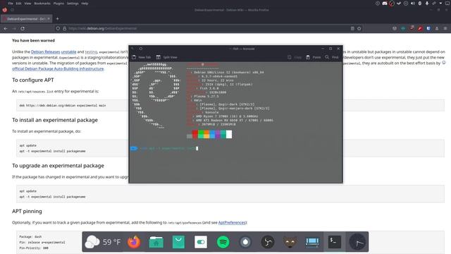
Task: Open Discord tray icon
Action: 385,4
